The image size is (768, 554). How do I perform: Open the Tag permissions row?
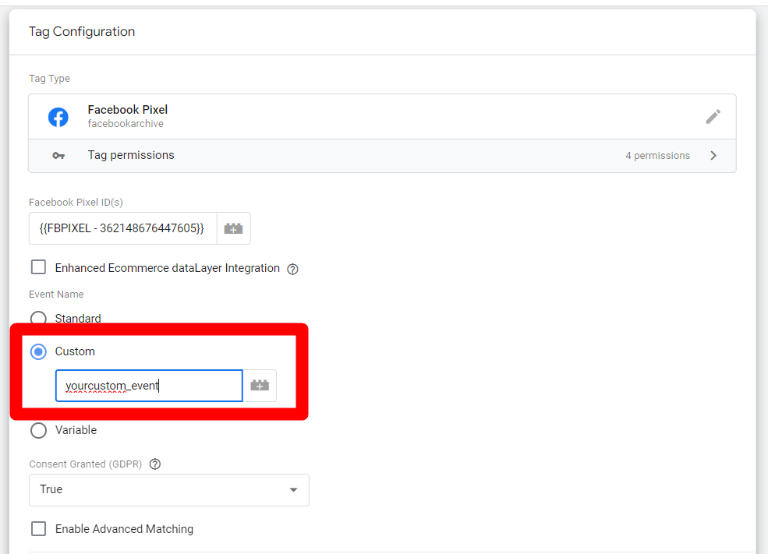[382, 156]
